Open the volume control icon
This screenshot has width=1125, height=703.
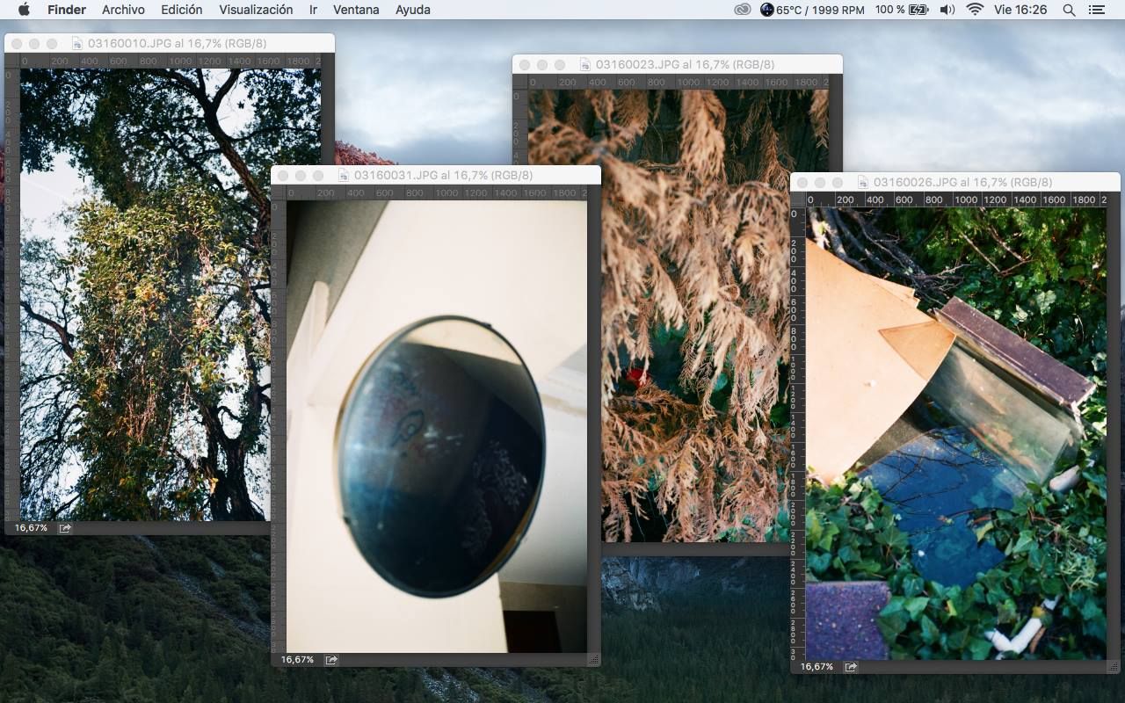[947, 10]
